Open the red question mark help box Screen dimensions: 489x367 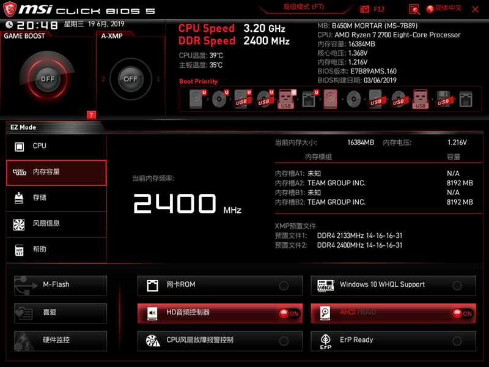(x=91, y=115)
